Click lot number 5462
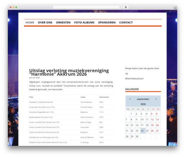The image size is (185, 157). (101, 102)
